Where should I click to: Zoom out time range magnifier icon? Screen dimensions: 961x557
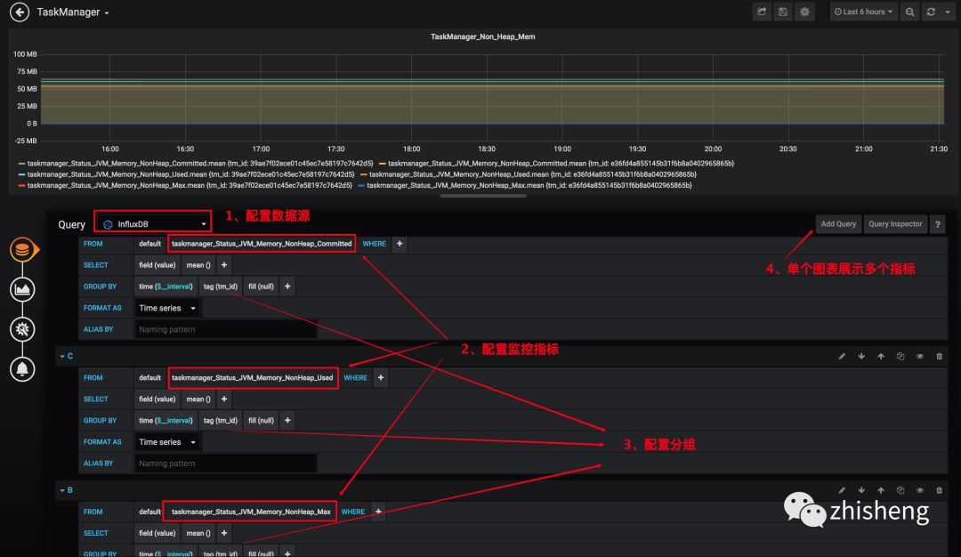(910, 12)
